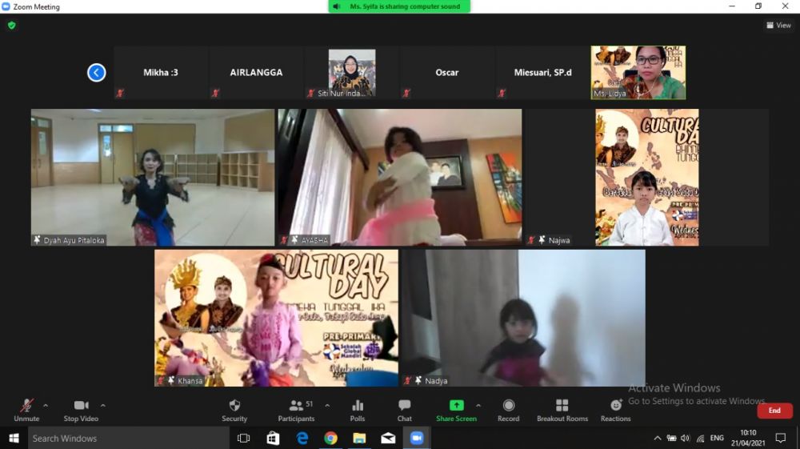Click muted mic icon on AIRLANGGA tile
Viewport: 800px width, 449px height.
[x=215, y=93]
